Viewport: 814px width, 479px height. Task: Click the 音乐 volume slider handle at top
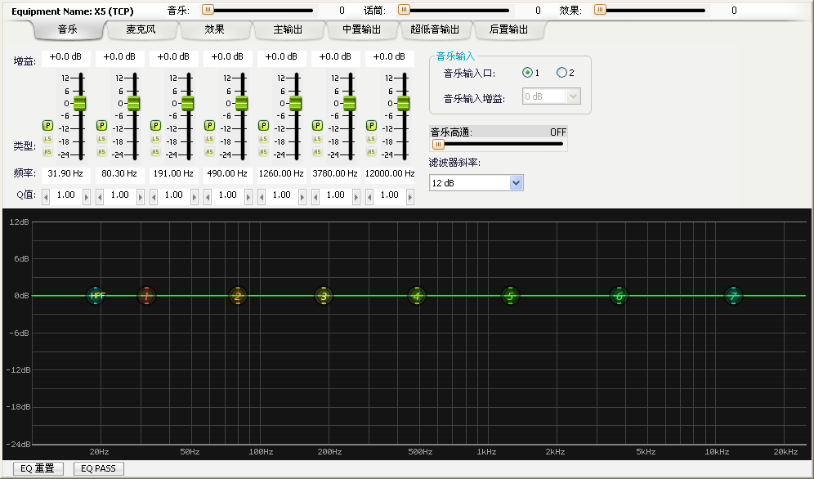pyautogui.click(x=208, y=9)
